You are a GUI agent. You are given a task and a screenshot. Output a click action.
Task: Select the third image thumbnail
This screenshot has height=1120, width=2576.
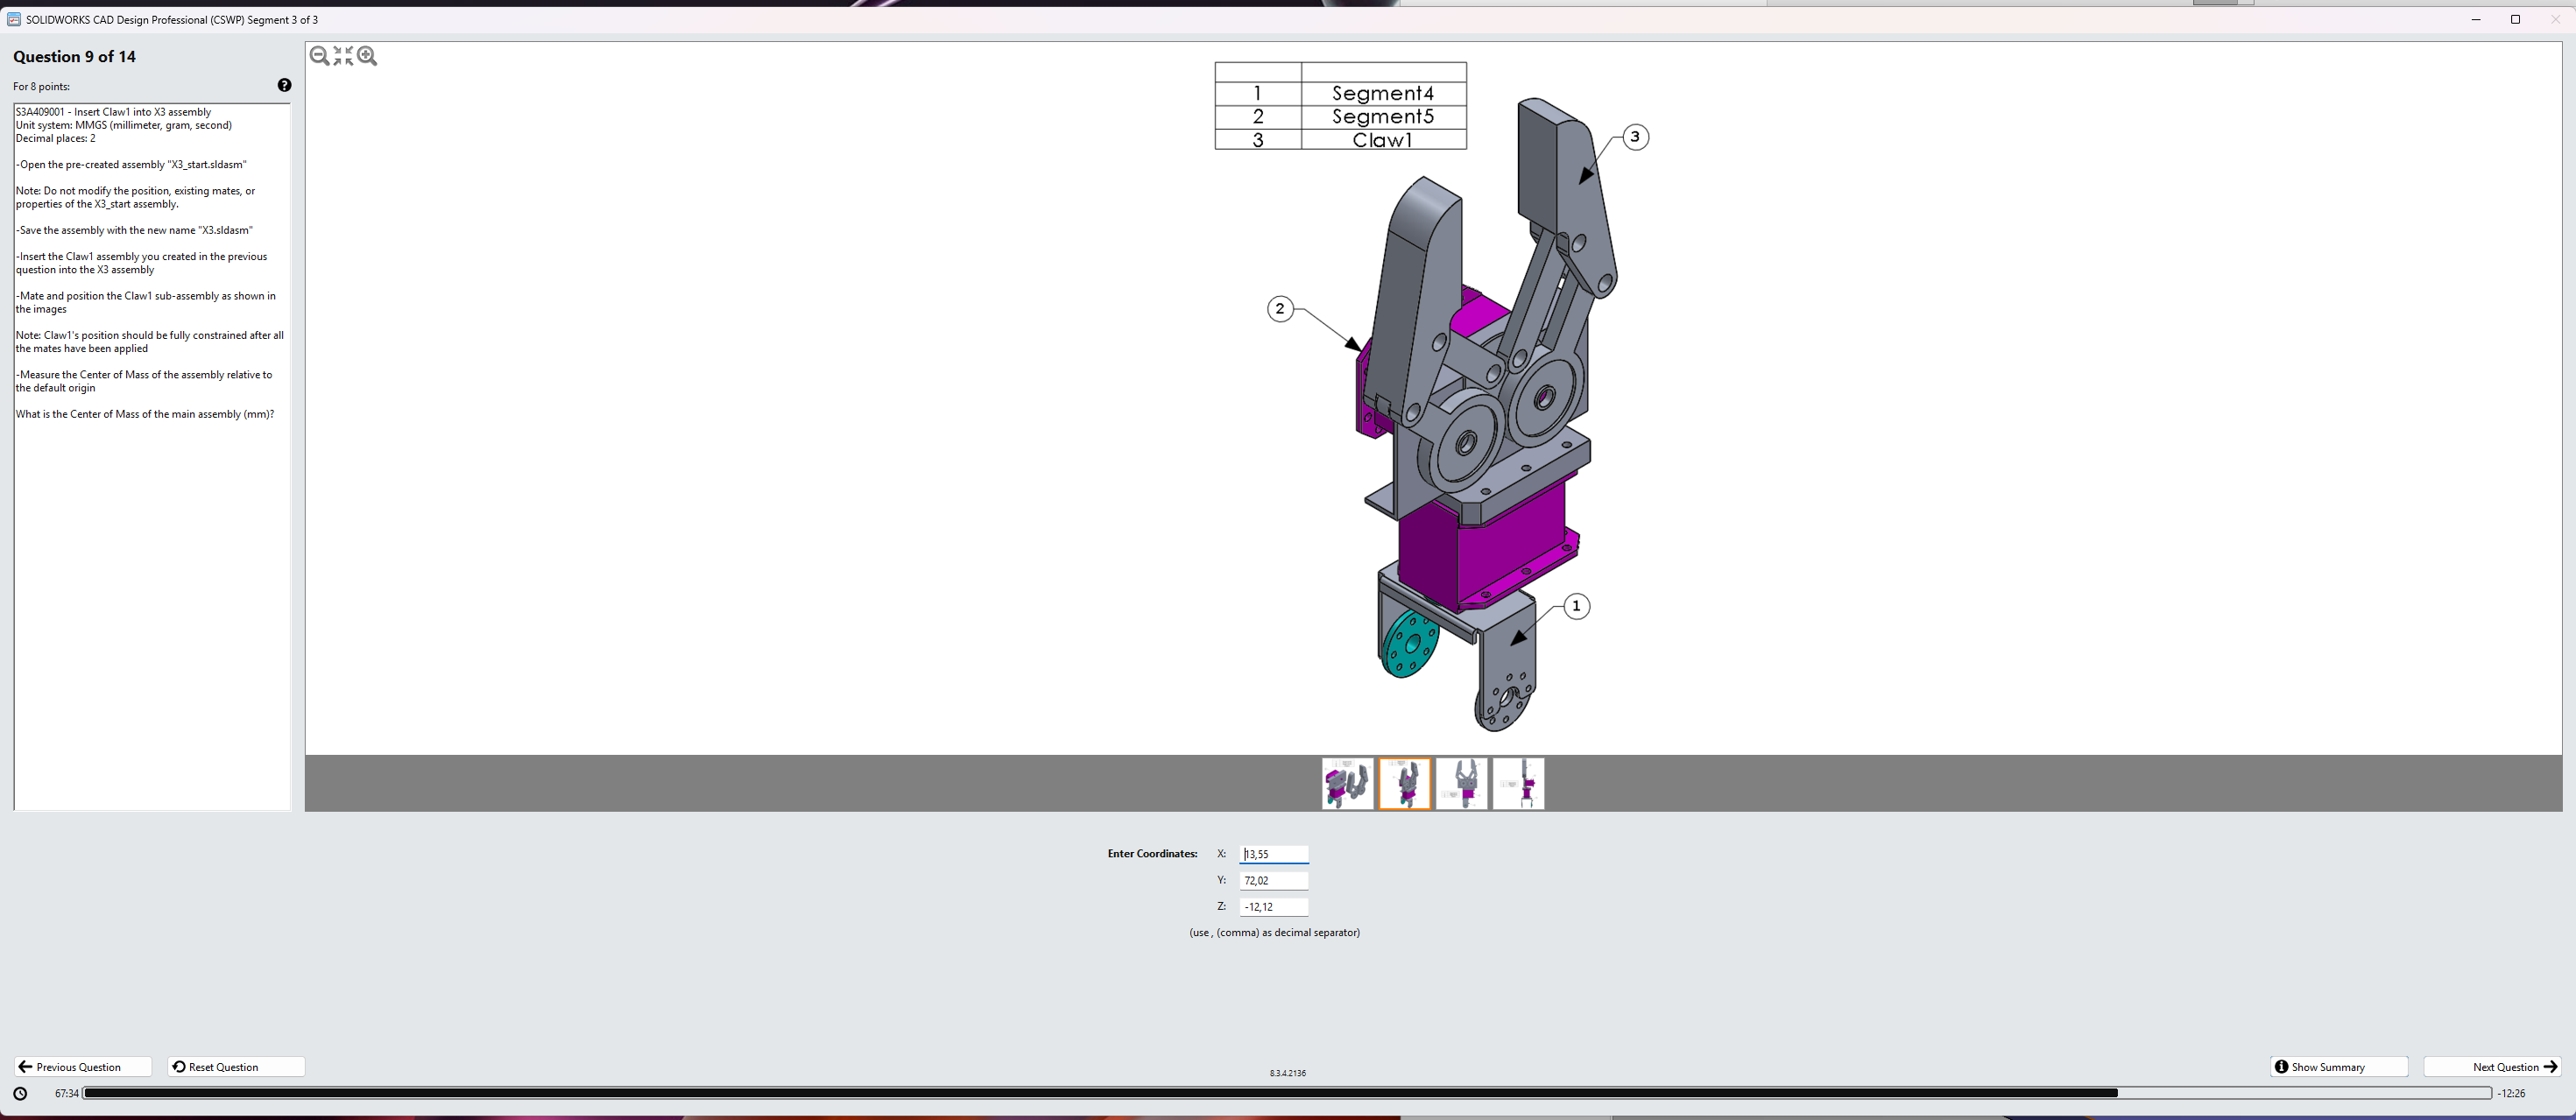coord(1461,783)
